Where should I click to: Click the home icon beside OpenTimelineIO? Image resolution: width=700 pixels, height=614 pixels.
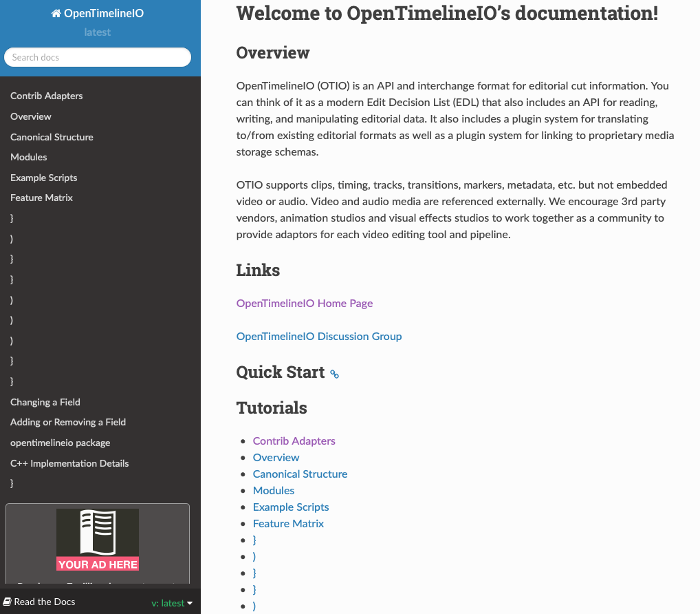point(56,13)
